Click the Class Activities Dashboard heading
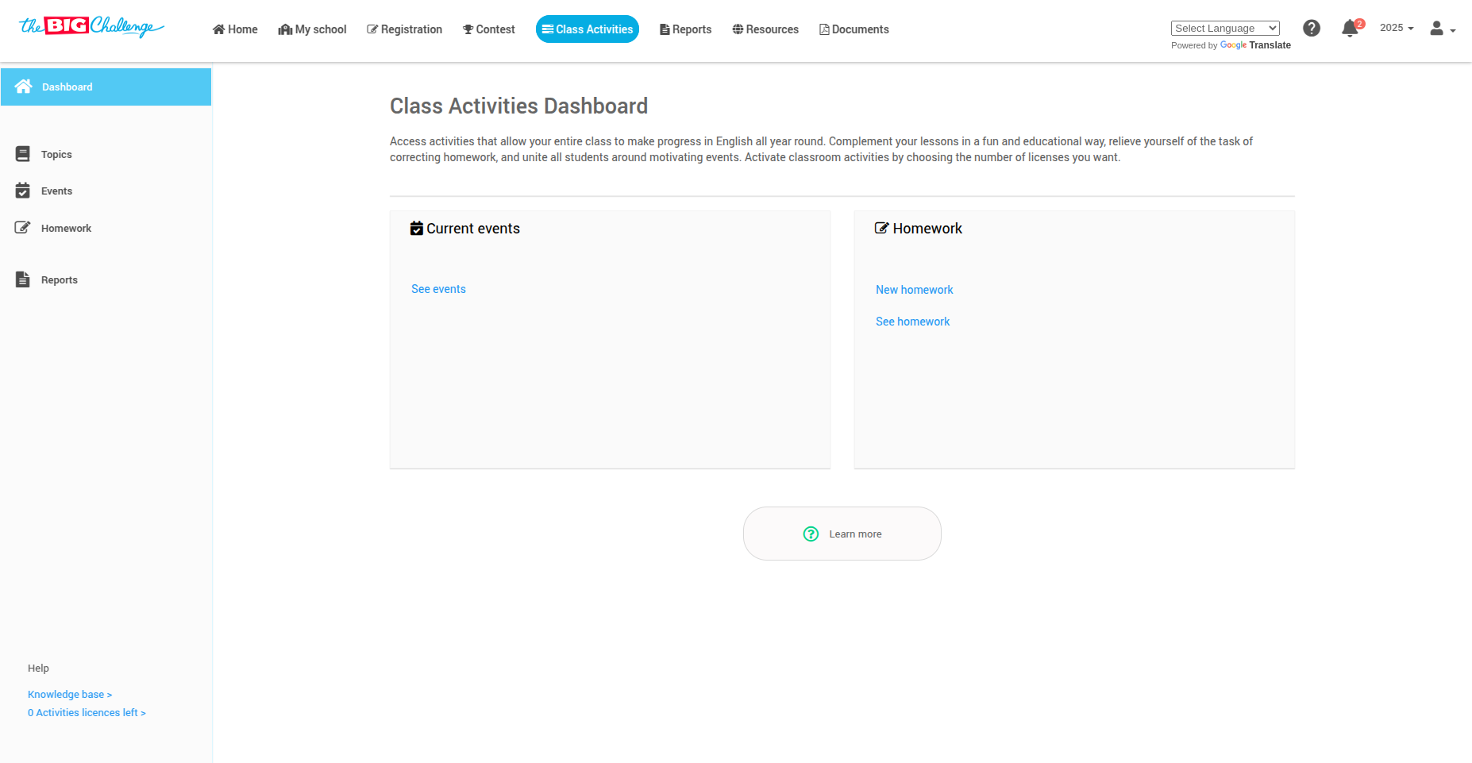The image size is (1472, 763). (518, 106)
